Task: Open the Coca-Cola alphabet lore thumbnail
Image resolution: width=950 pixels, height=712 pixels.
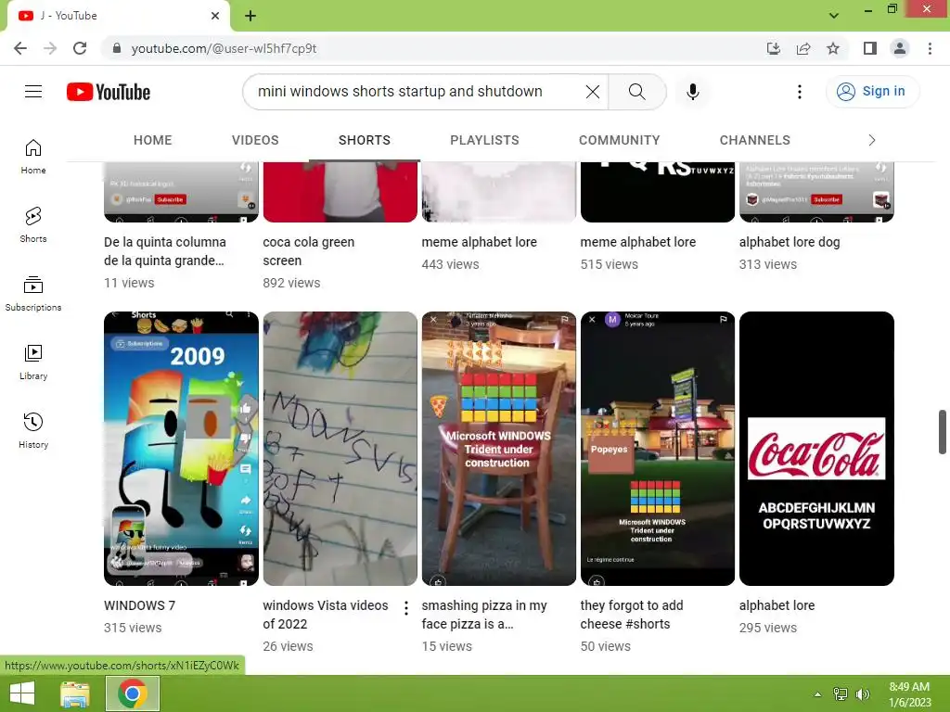Action: tap(816, 449)
